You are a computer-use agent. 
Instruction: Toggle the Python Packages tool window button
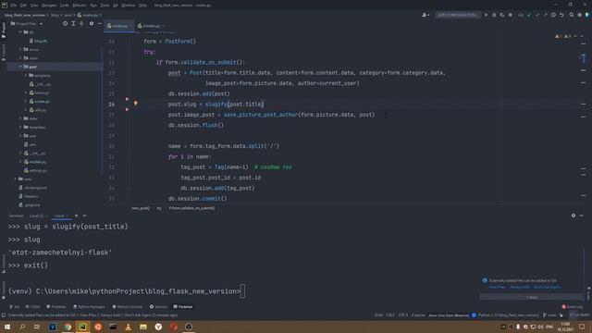pyautogui.click(x=89, y=307)
